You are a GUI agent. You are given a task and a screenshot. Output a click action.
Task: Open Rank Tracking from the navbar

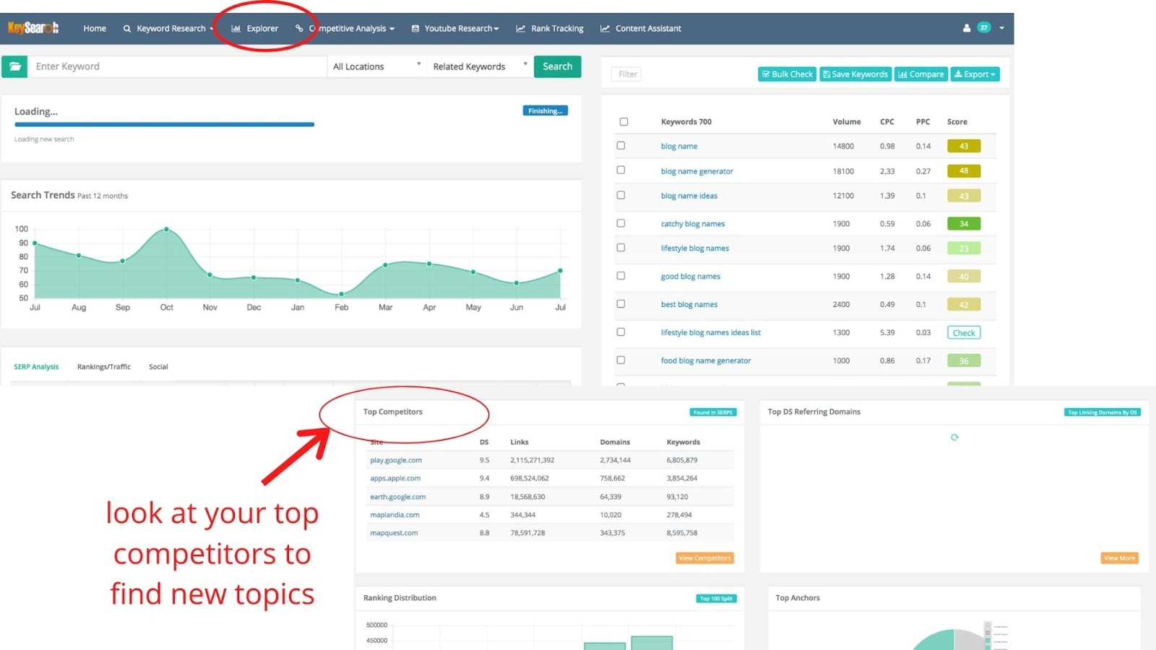[x=550, y=29]
